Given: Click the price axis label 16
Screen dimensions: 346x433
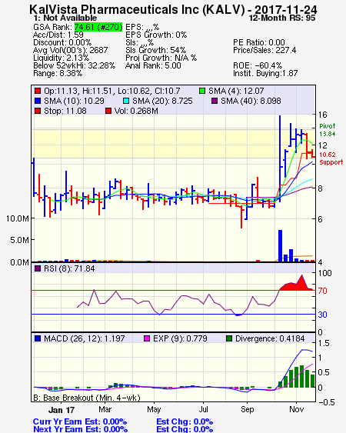Looking at the screenshot, I should (322, 115).
